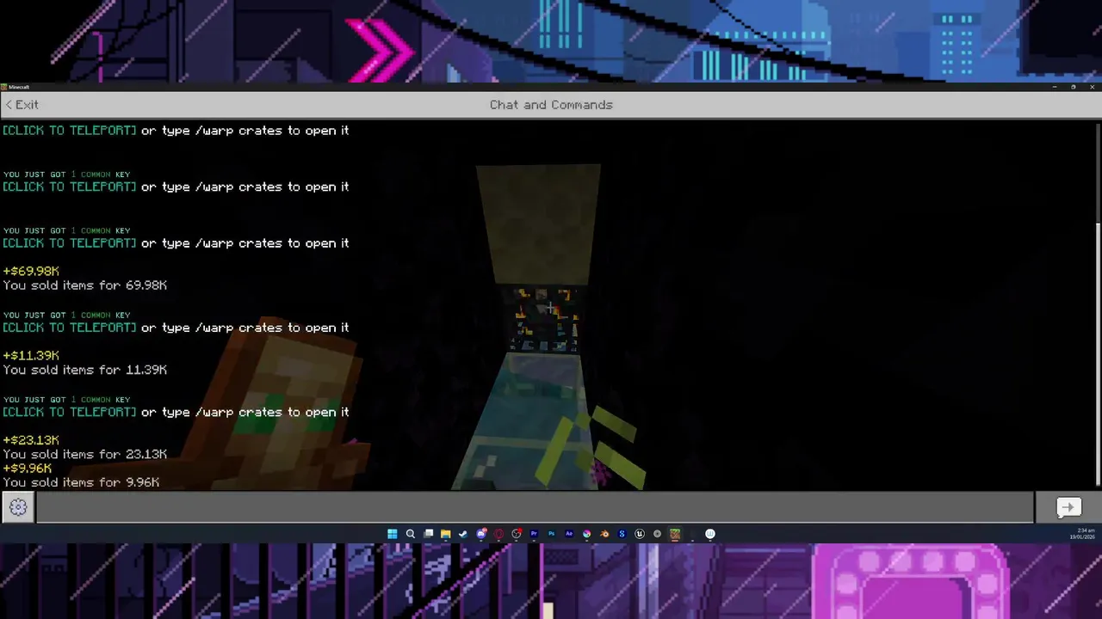Screen dimensions: 1102x619
Task: Select the +$11.39K earnings line
Action: point(31,355)
